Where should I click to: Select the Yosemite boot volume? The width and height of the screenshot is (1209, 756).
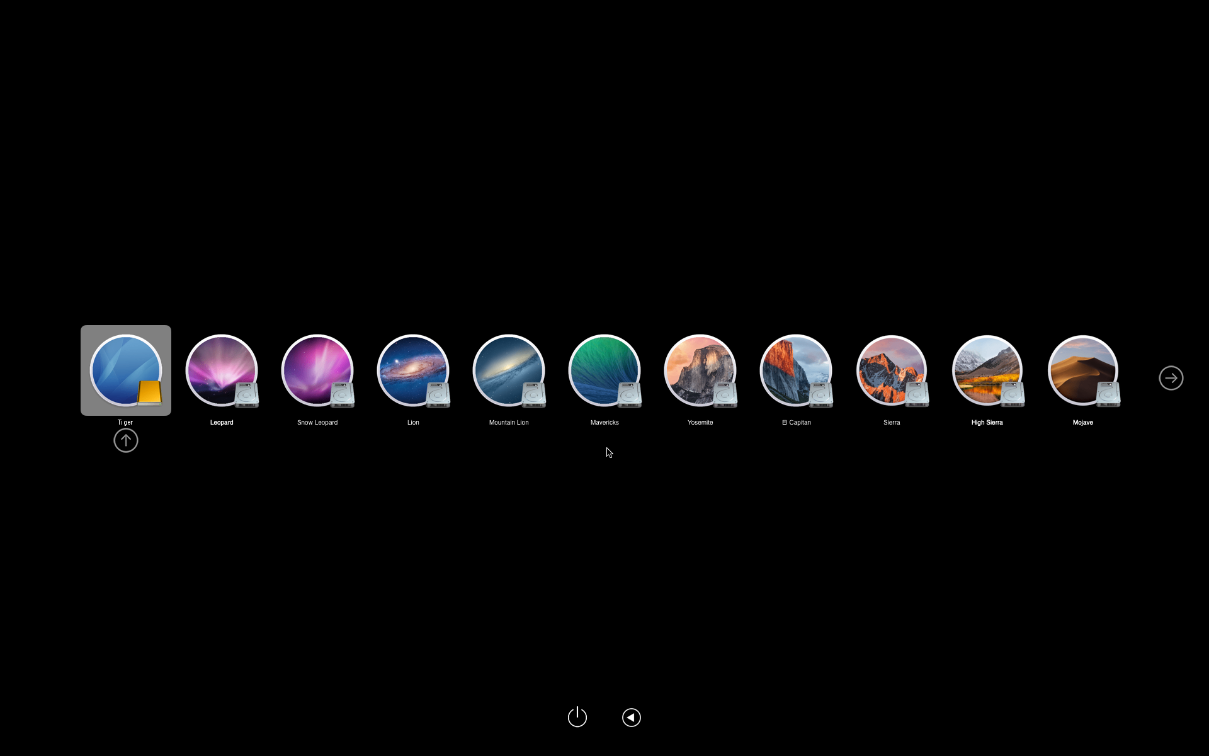[700, 370]
